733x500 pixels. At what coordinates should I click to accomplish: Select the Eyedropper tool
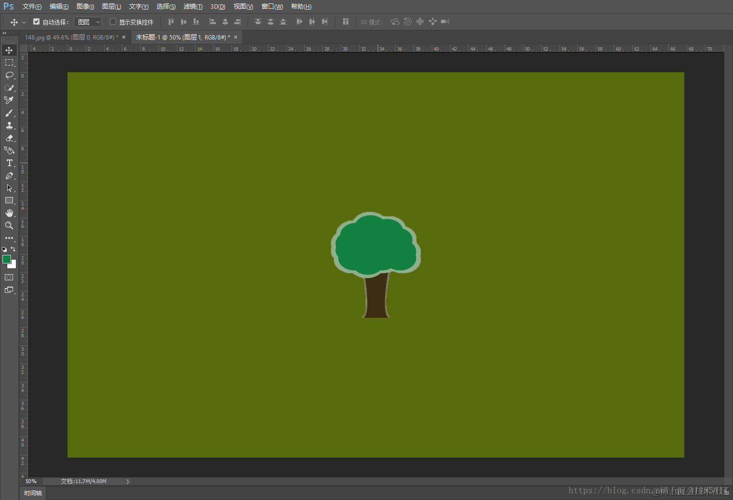[x=9, y=100]
